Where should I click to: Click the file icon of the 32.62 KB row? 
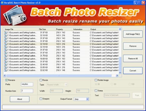point(6,70)
